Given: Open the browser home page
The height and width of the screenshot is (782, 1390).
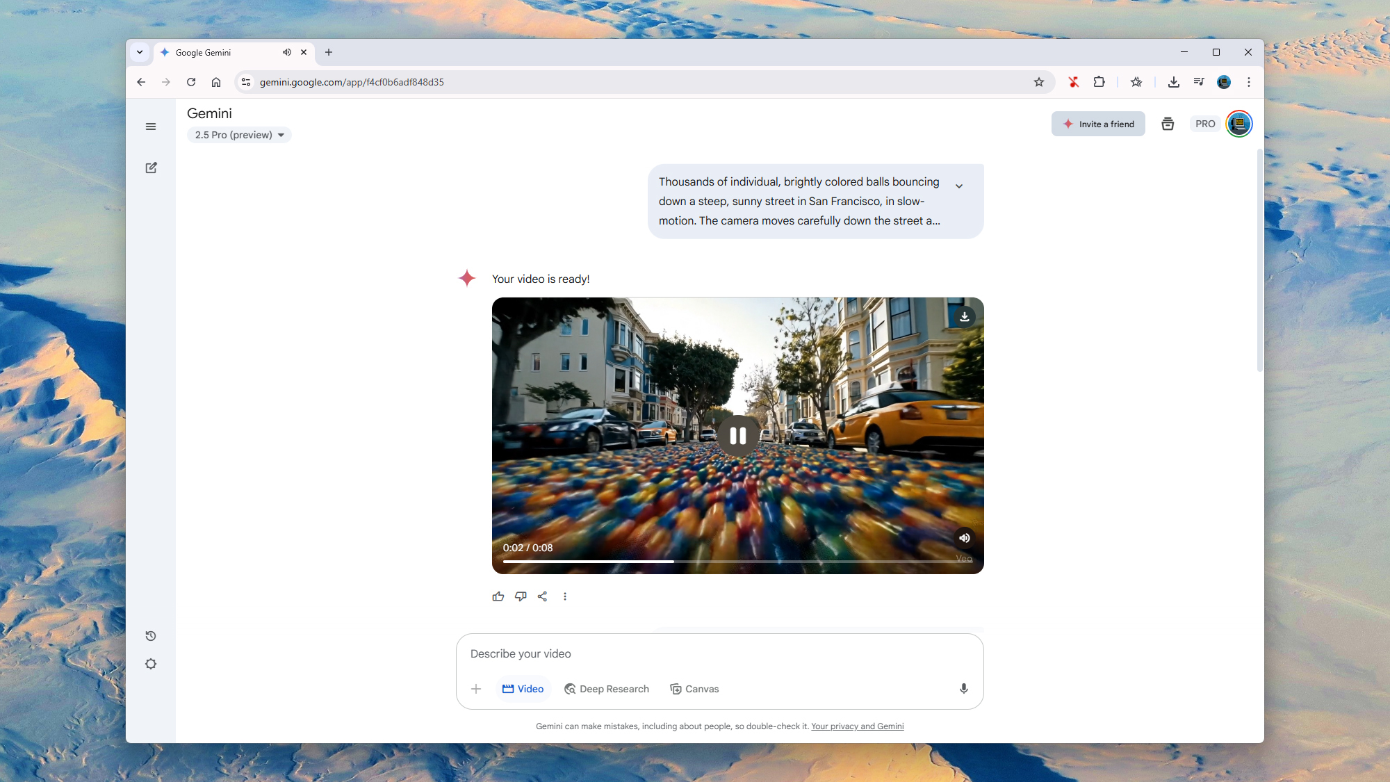Looking at the screenshot, I should [216, 82].
